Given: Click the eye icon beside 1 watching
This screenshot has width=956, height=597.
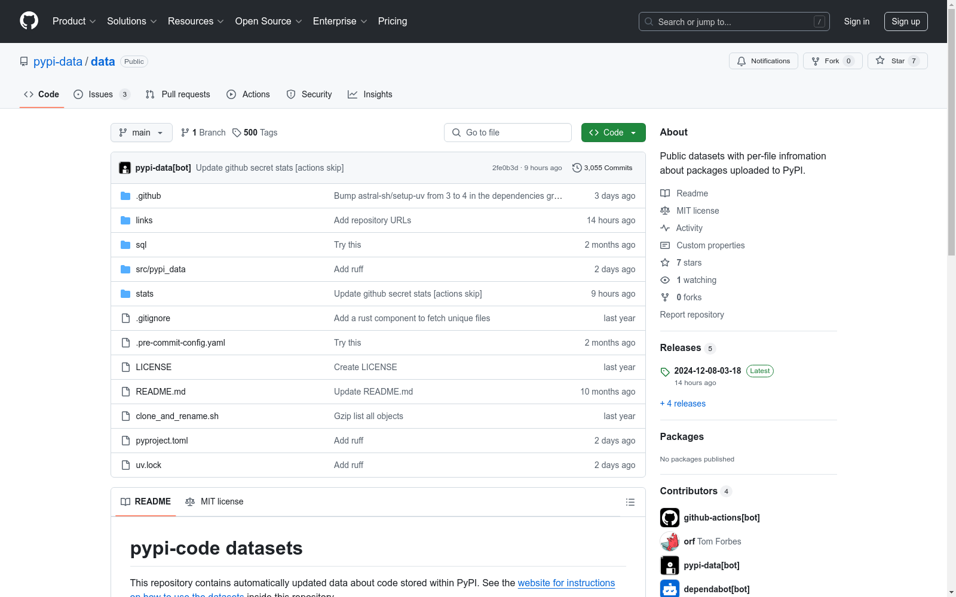Looking at the screenshot, I should click(x=665, y=280).
